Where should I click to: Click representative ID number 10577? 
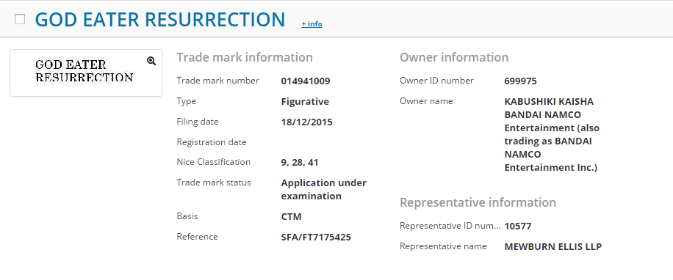(x=518, y=226)
